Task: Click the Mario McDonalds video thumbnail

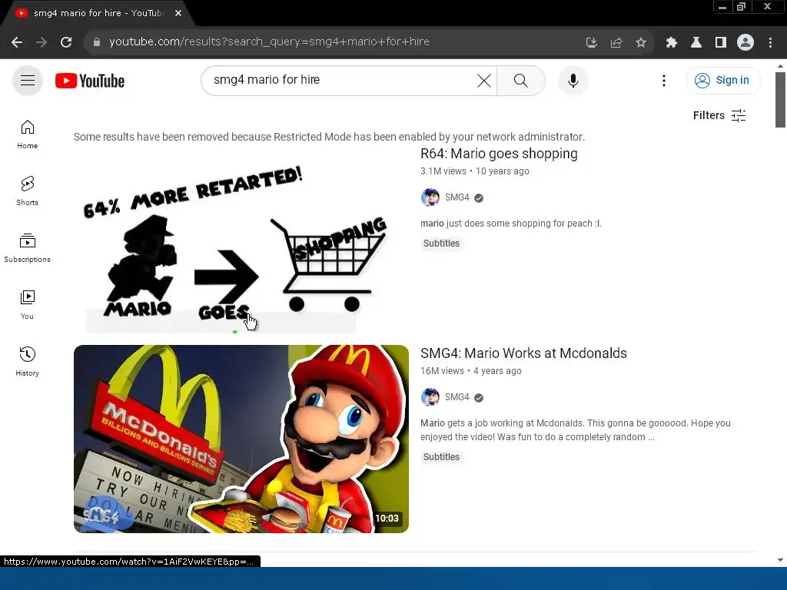Action: (241, 439)
